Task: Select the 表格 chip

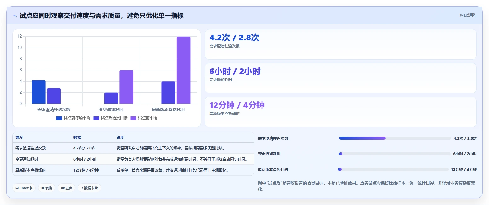Action: pyautogui.click(x=47, y=188)
